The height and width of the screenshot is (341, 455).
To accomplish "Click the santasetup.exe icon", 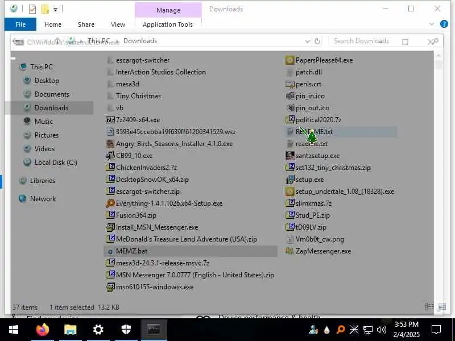I will click(289, 156).
